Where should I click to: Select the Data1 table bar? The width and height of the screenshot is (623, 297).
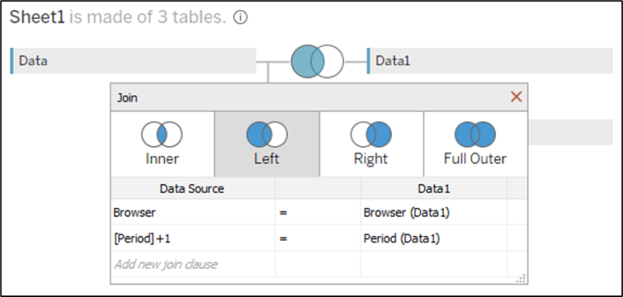coord(490,61)
